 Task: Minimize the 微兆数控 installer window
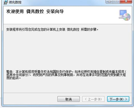109,2
